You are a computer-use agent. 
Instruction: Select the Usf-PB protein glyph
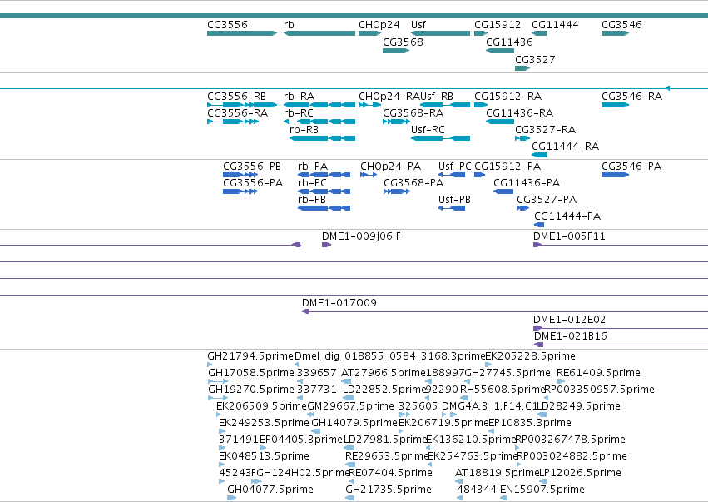coord(452,208)
